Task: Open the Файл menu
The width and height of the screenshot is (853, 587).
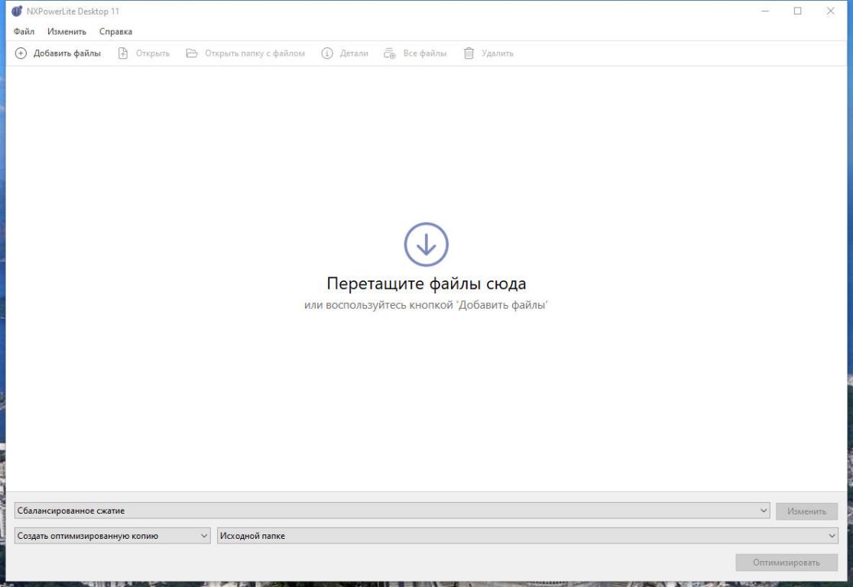Action: (24, 31)
